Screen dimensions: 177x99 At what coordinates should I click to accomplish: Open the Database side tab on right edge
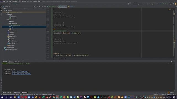(x=176, y=9)
